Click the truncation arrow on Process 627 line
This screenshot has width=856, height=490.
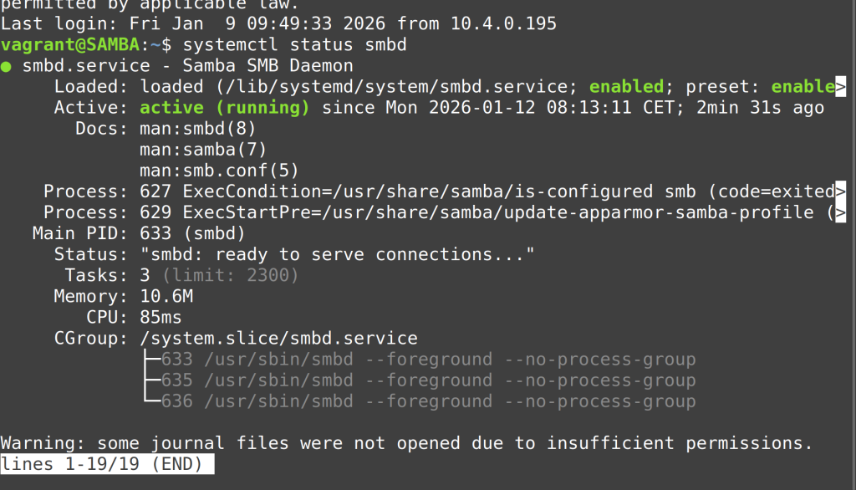(840, 191)
